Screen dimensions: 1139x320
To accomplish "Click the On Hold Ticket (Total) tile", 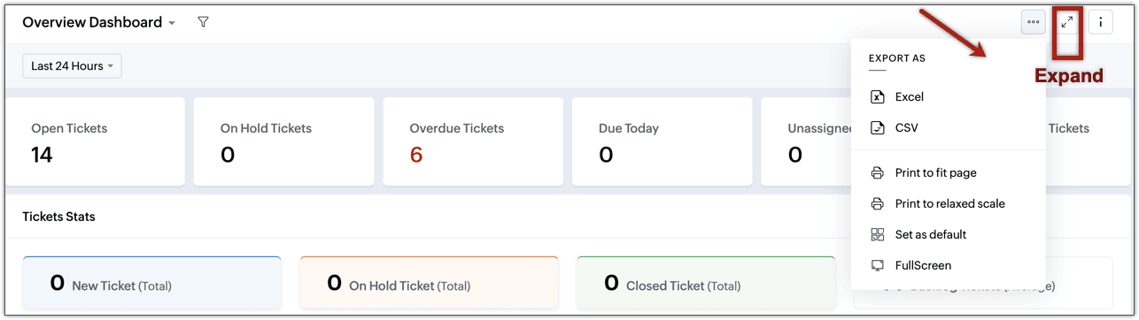I will point(429,284).
